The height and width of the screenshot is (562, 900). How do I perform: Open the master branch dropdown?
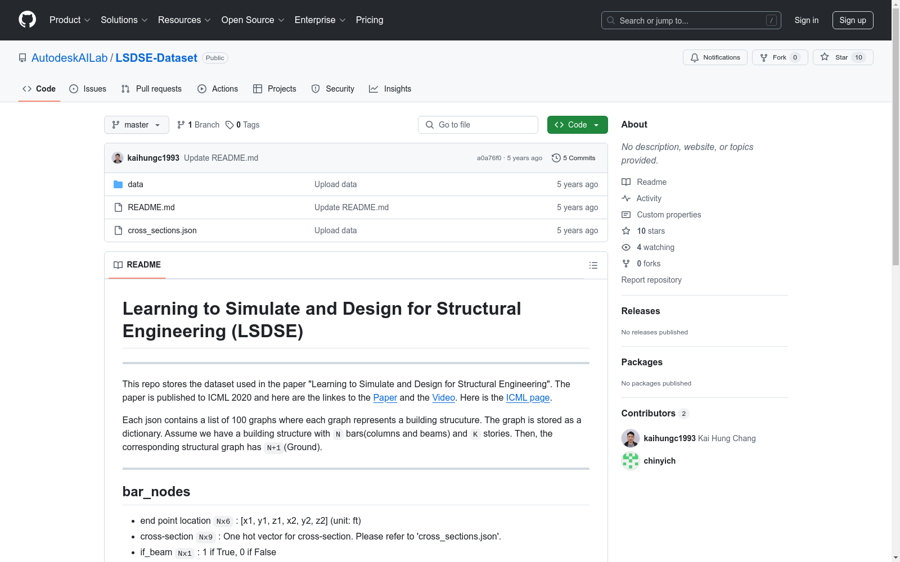(x=137, y=125)
